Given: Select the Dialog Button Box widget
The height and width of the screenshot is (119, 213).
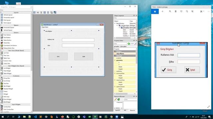Looking at the screenshot, I should tap(8, 48).
